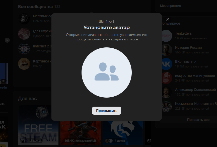Image resolution: width=217 pixels, height=147 pixels.
Task: Open Космонавт Константин avatar
Action: (167, 106)
